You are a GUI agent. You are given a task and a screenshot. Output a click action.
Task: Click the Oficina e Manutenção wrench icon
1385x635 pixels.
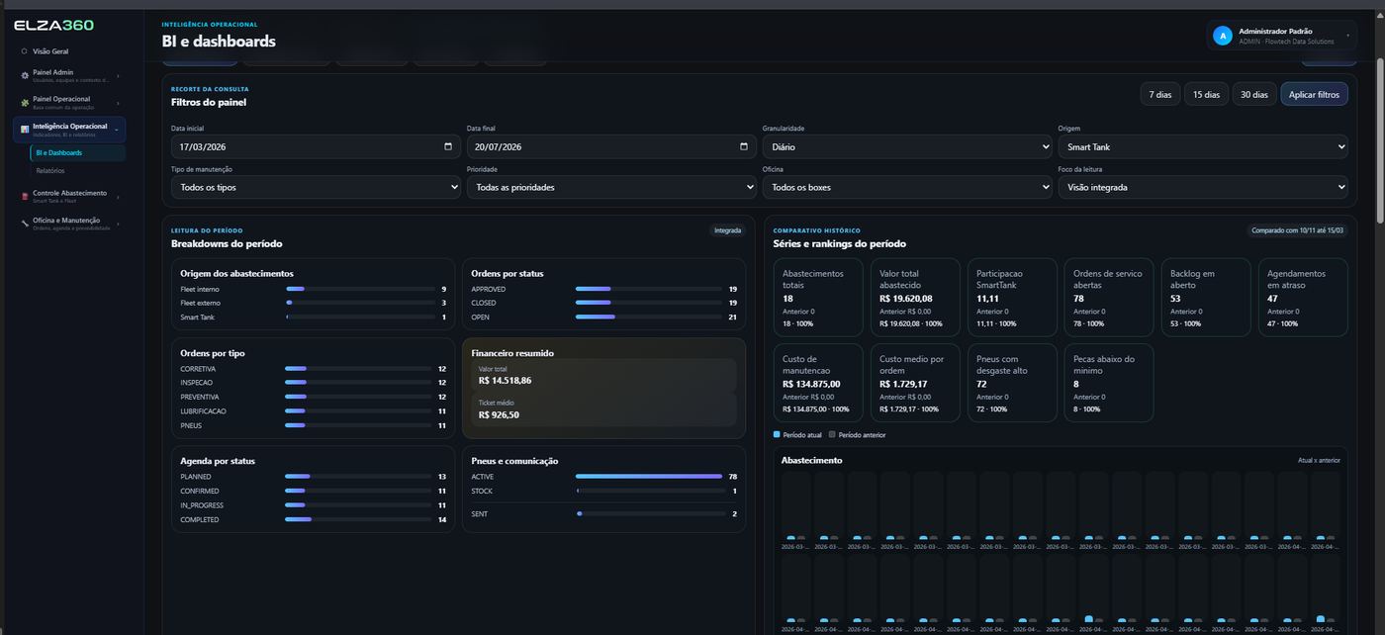coord(25,224)
